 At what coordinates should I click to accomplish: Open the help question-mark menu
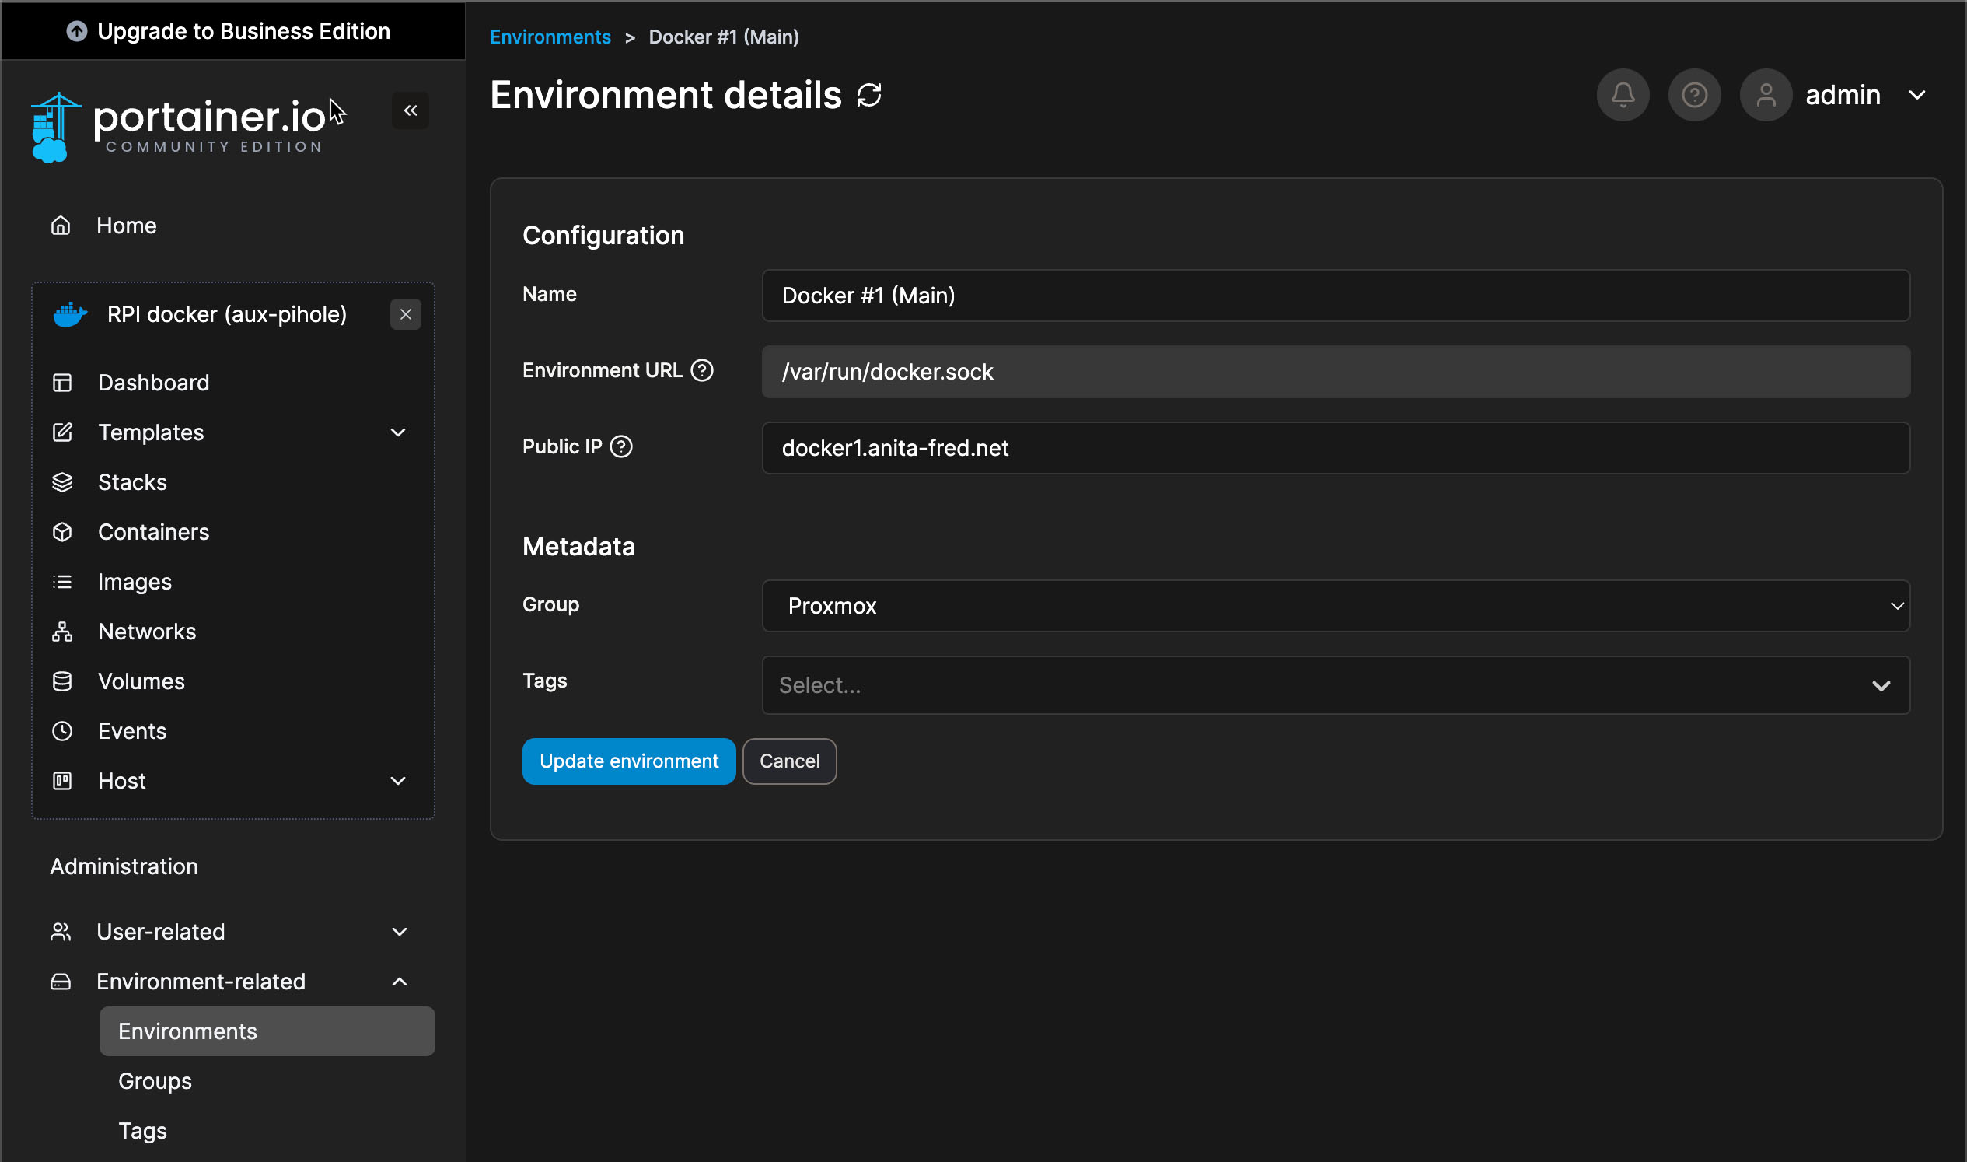coord(1695,95)
